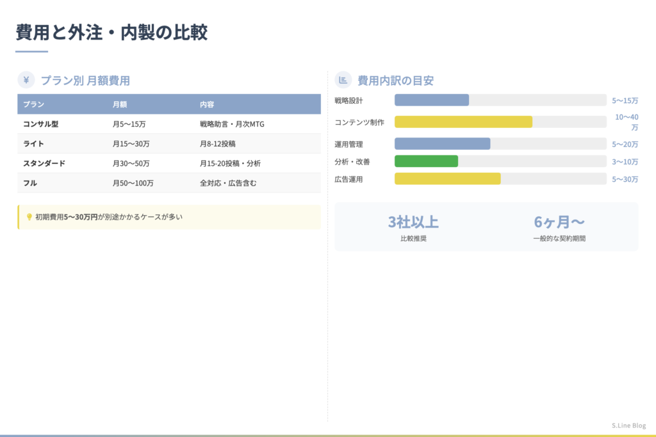Click the 戦略設計 progress bar
Screen dimensions: 656x437
click(x=500, y=100)
